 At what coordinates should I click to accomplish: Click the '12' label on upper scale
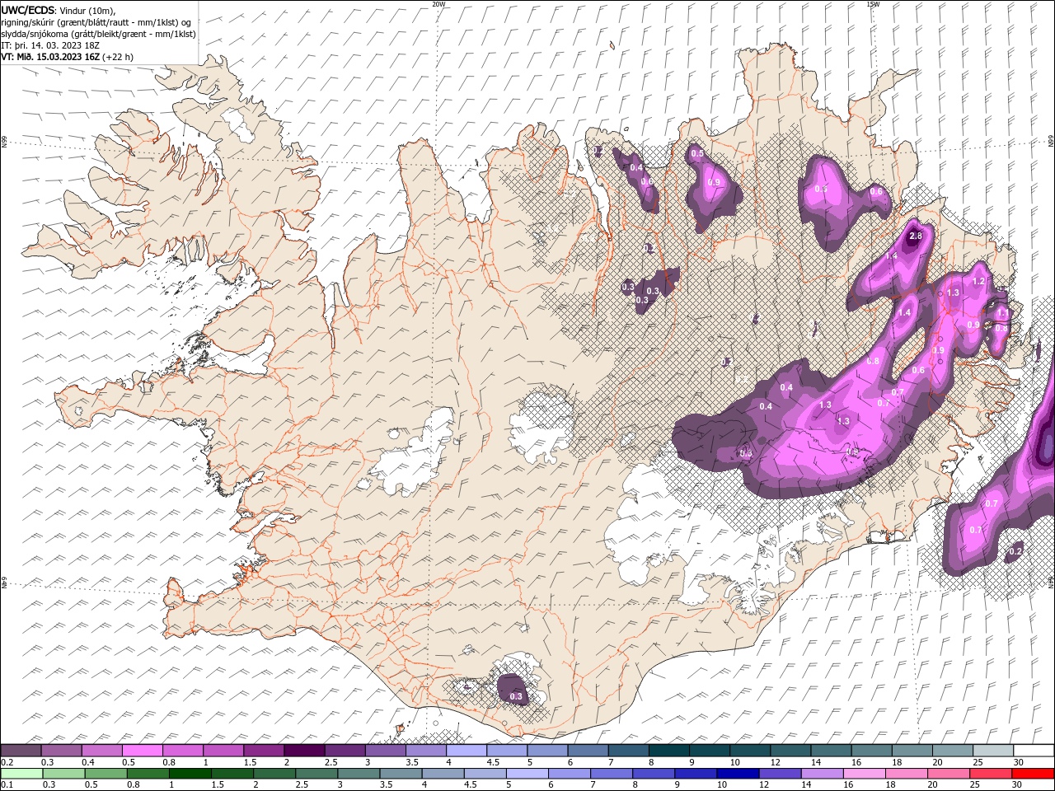(775, 762)
